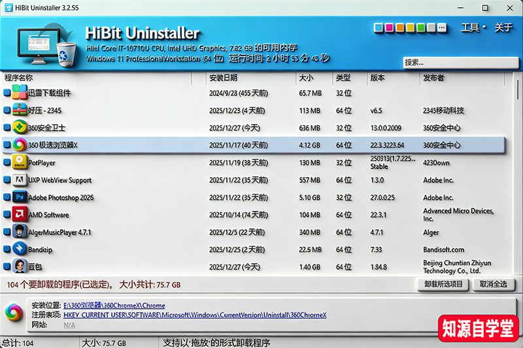
Task: Click status bar 总计: 104 entry
Action: coord(18,343)
